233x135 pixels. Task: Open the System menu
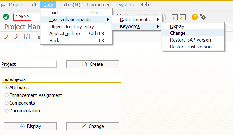coord(126,5)
